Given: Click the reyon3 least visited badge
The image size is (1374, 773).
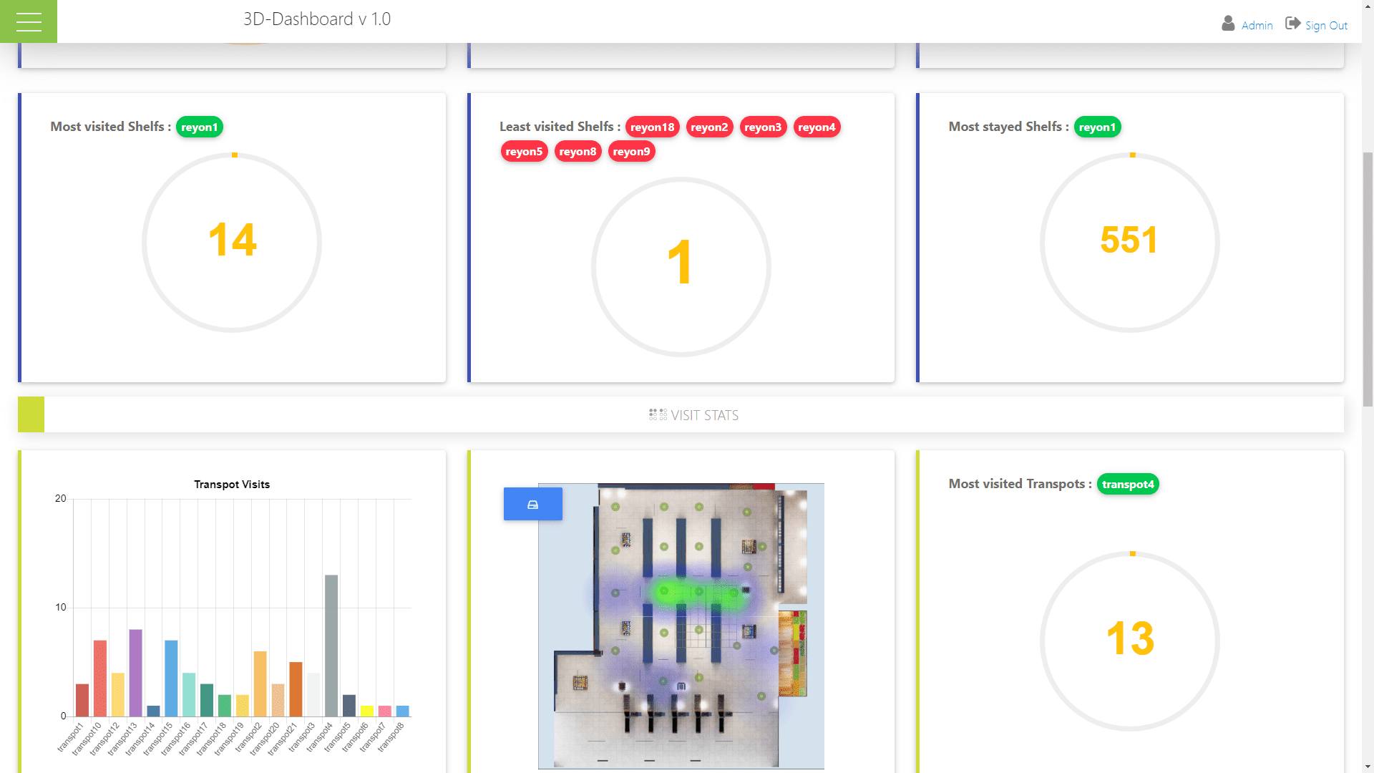Looking at the screenshot, I should coord(763,127).
